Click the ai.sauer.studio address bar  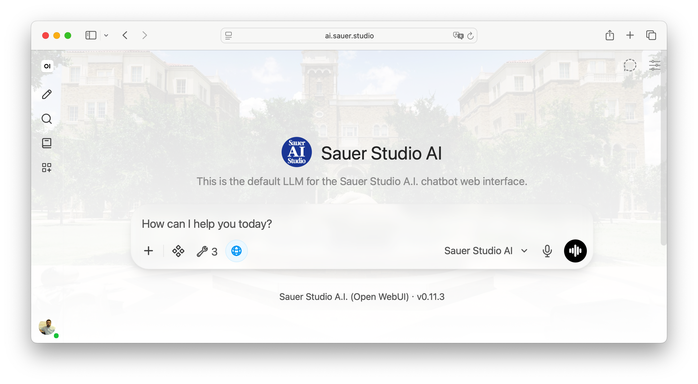349,36
